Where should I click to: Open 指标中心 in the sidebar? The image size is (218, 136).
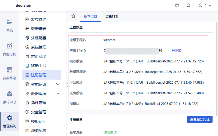click(x=10, y=97)
